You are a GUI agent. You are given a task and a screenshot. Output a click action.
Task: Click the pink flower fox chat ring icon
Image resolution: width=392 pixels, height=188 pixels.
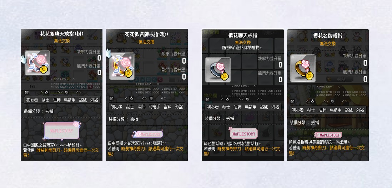[37, 63]
